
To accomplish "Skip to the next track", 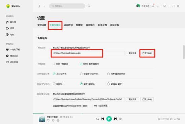I will (115, 119).
